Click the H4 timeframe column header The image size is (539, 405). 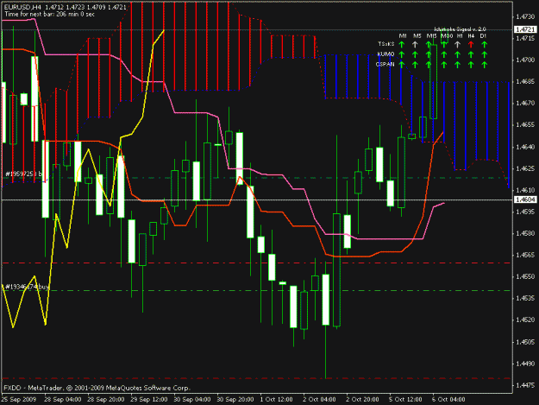pos(471,35)
